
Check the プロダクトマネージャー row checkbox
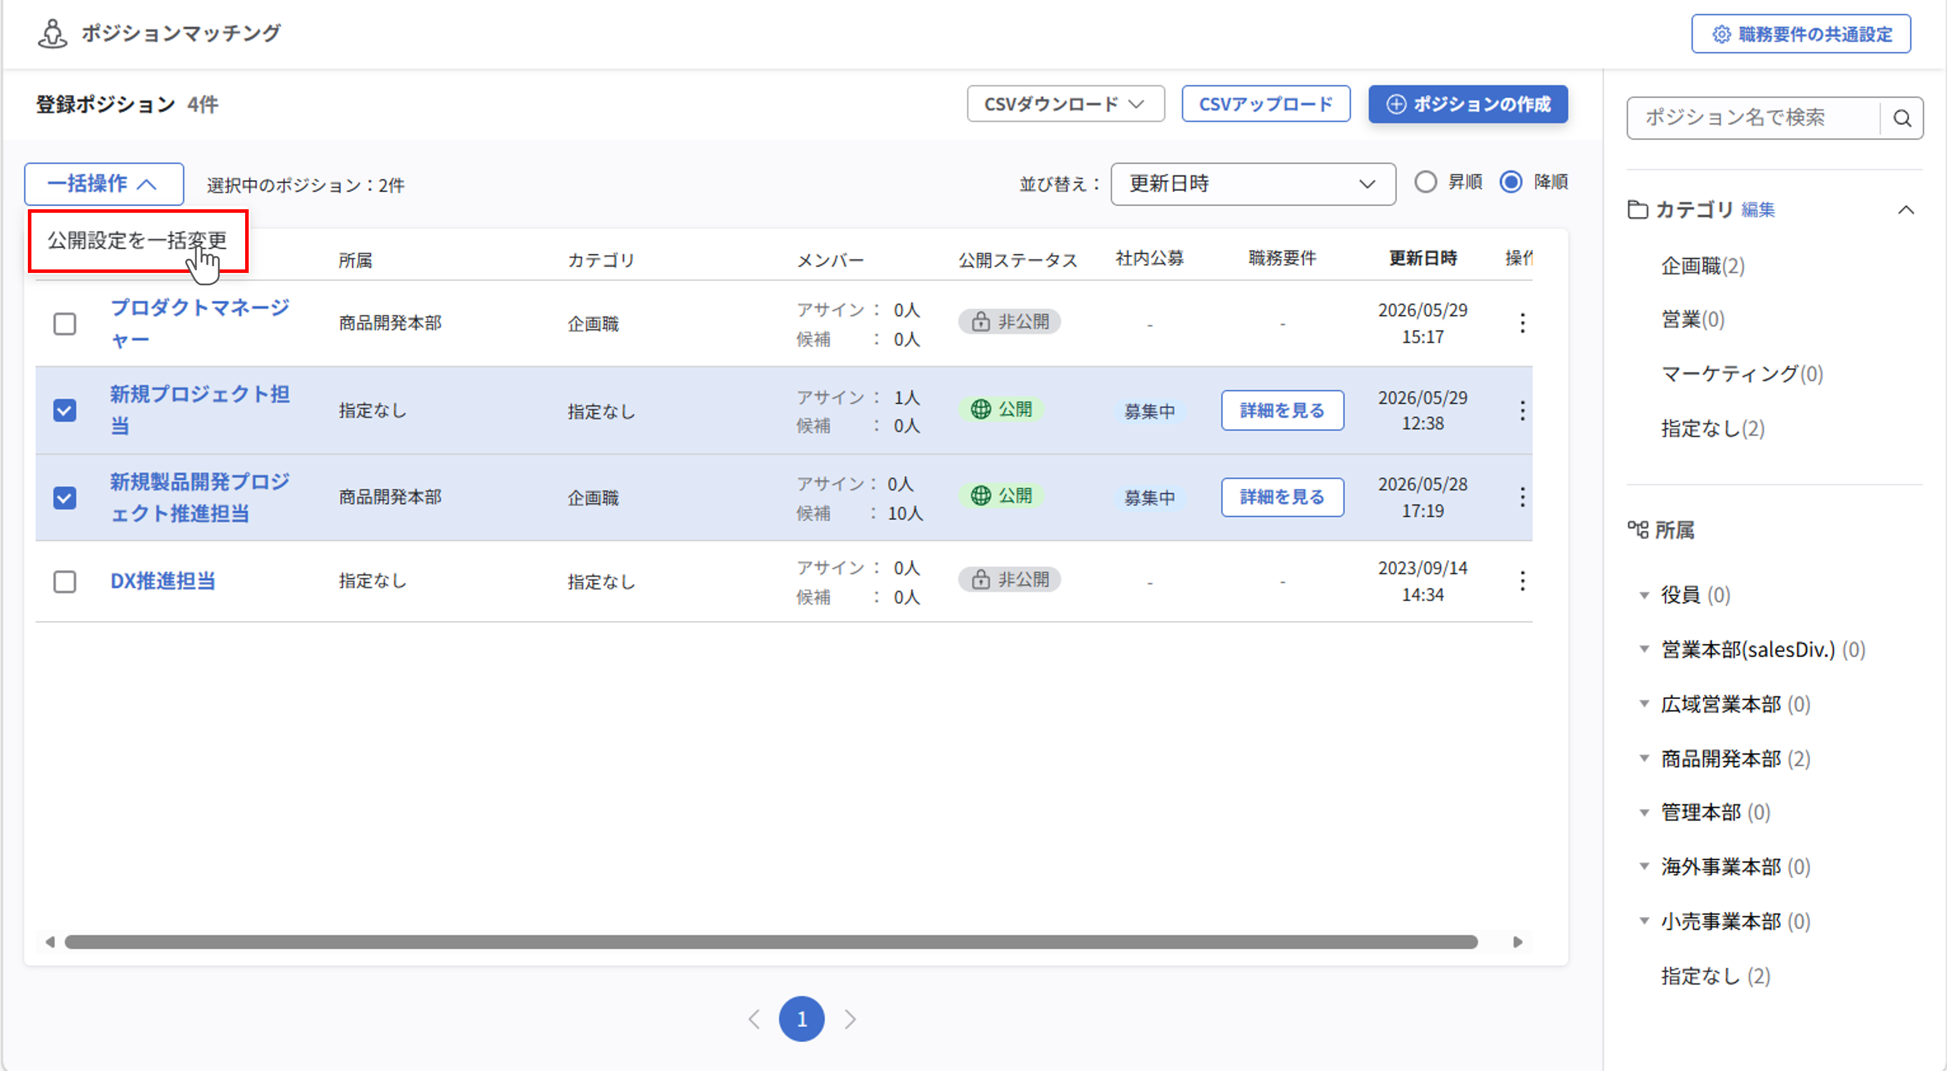click(65, 323)
